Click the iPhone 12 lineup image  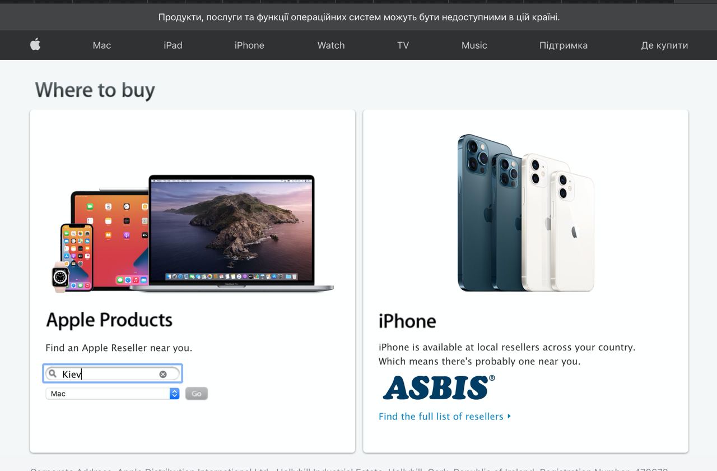(525, 213)
